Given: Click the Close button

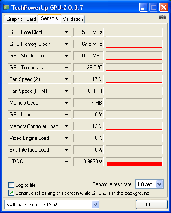Looking at the screenshot, I should click(151, 204).
